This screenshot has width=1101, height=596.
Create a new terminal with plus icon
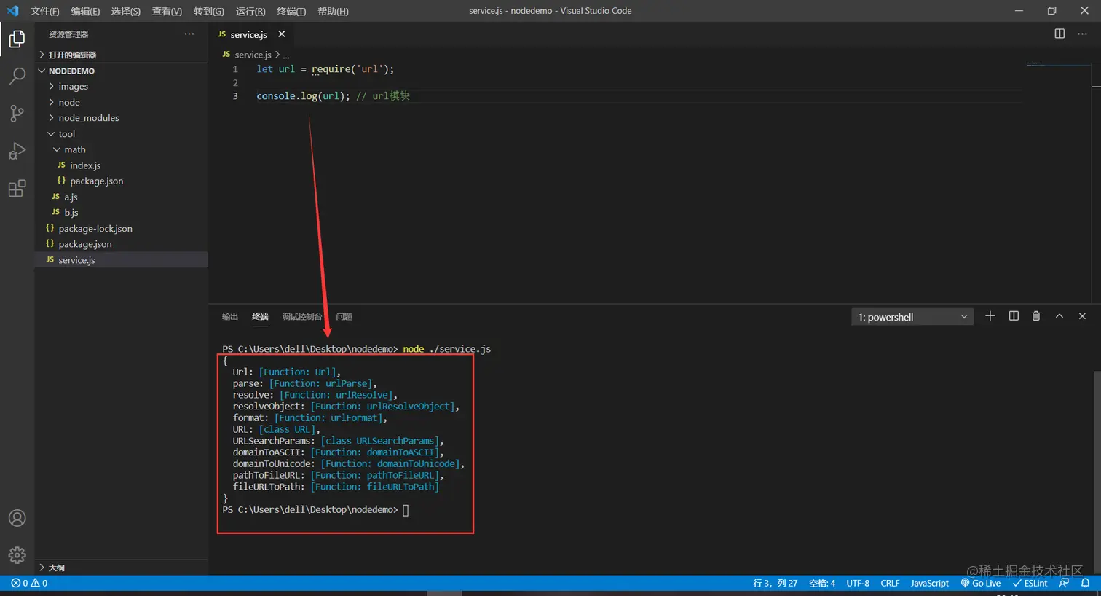(990, 316)
